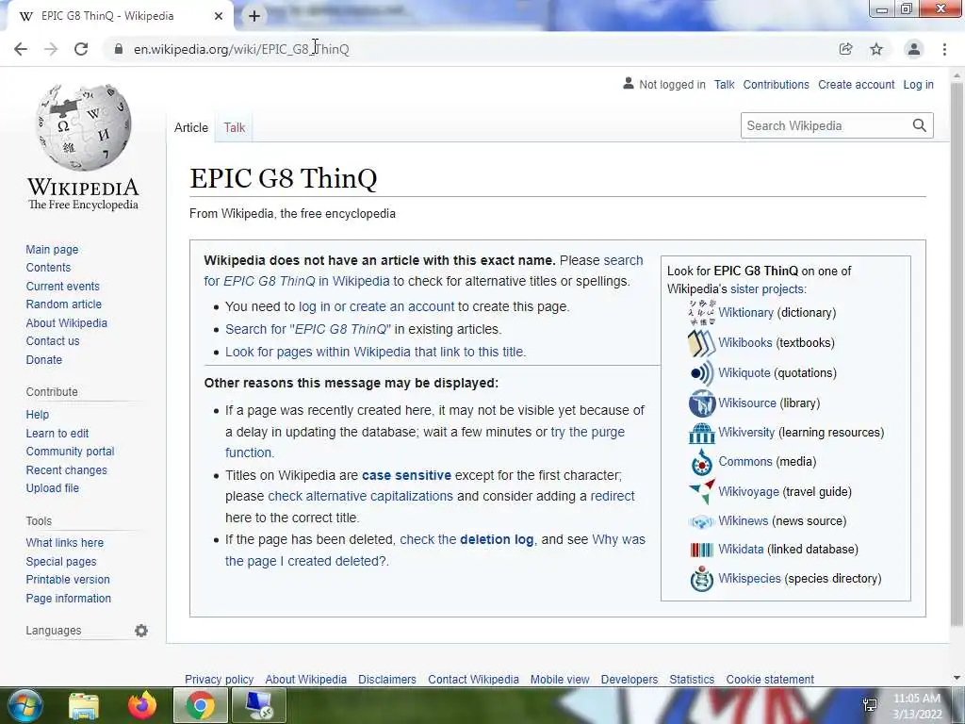Click the Wikiversity logo icon
This screenshot has width=965, height=724.
coord(701,433)
